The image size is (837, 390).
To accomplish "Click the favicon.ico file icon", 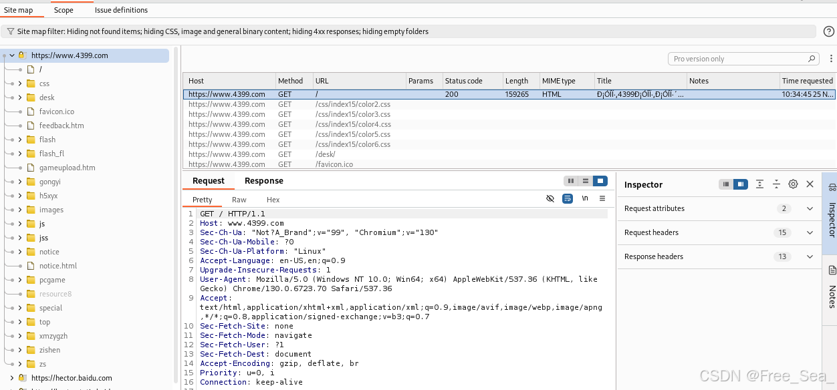I will pos(30,112).
